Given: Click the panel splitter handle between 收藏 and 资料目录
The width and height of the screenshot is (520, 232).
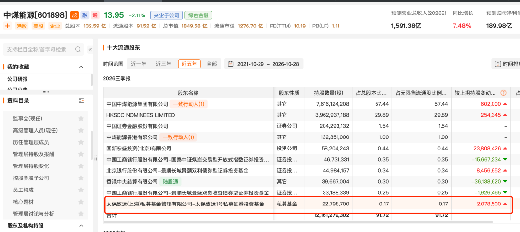Looking at the screenshot, I should pos(46,92).
